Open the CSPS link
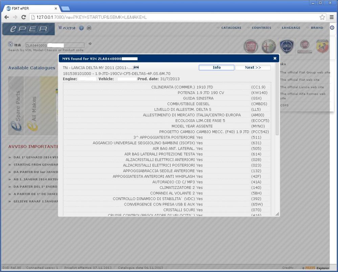 tap(284, 105)
